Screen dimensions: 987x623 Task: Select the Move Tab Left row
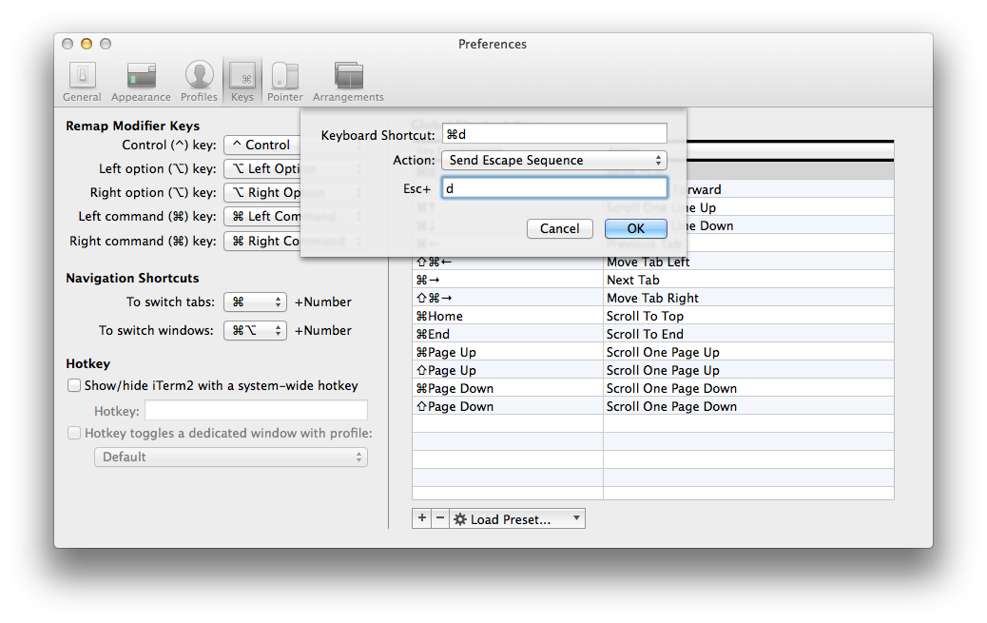tap(652, 263)
